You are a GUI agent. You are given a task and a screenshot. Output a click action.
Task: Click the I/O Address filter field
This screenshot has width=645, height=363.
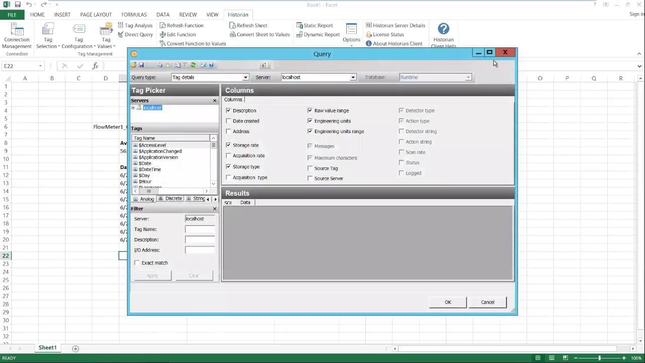pos(200,250)
